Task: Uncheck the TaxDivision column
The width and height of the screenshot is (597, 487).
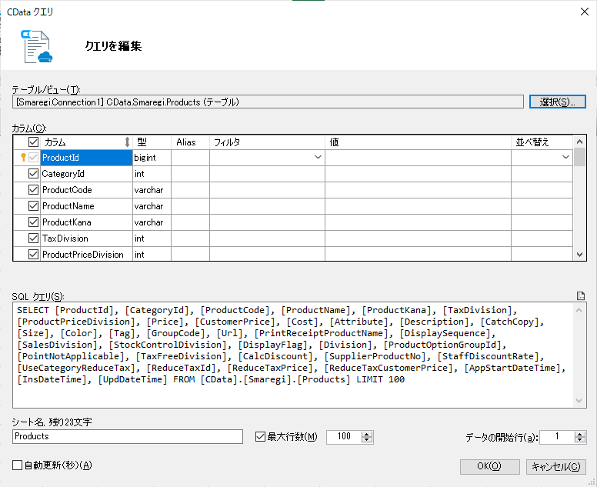Action: tap(34, 238)
